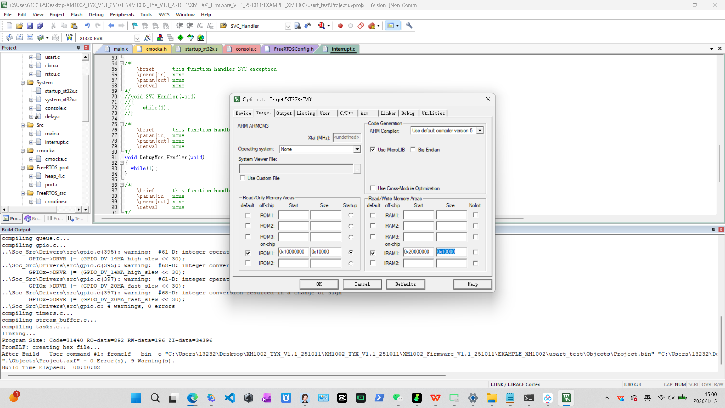This screenshot has width=725, height=408.
Task: Click the Defaults button
Action: pyautogui.click(x=405, y=284)
